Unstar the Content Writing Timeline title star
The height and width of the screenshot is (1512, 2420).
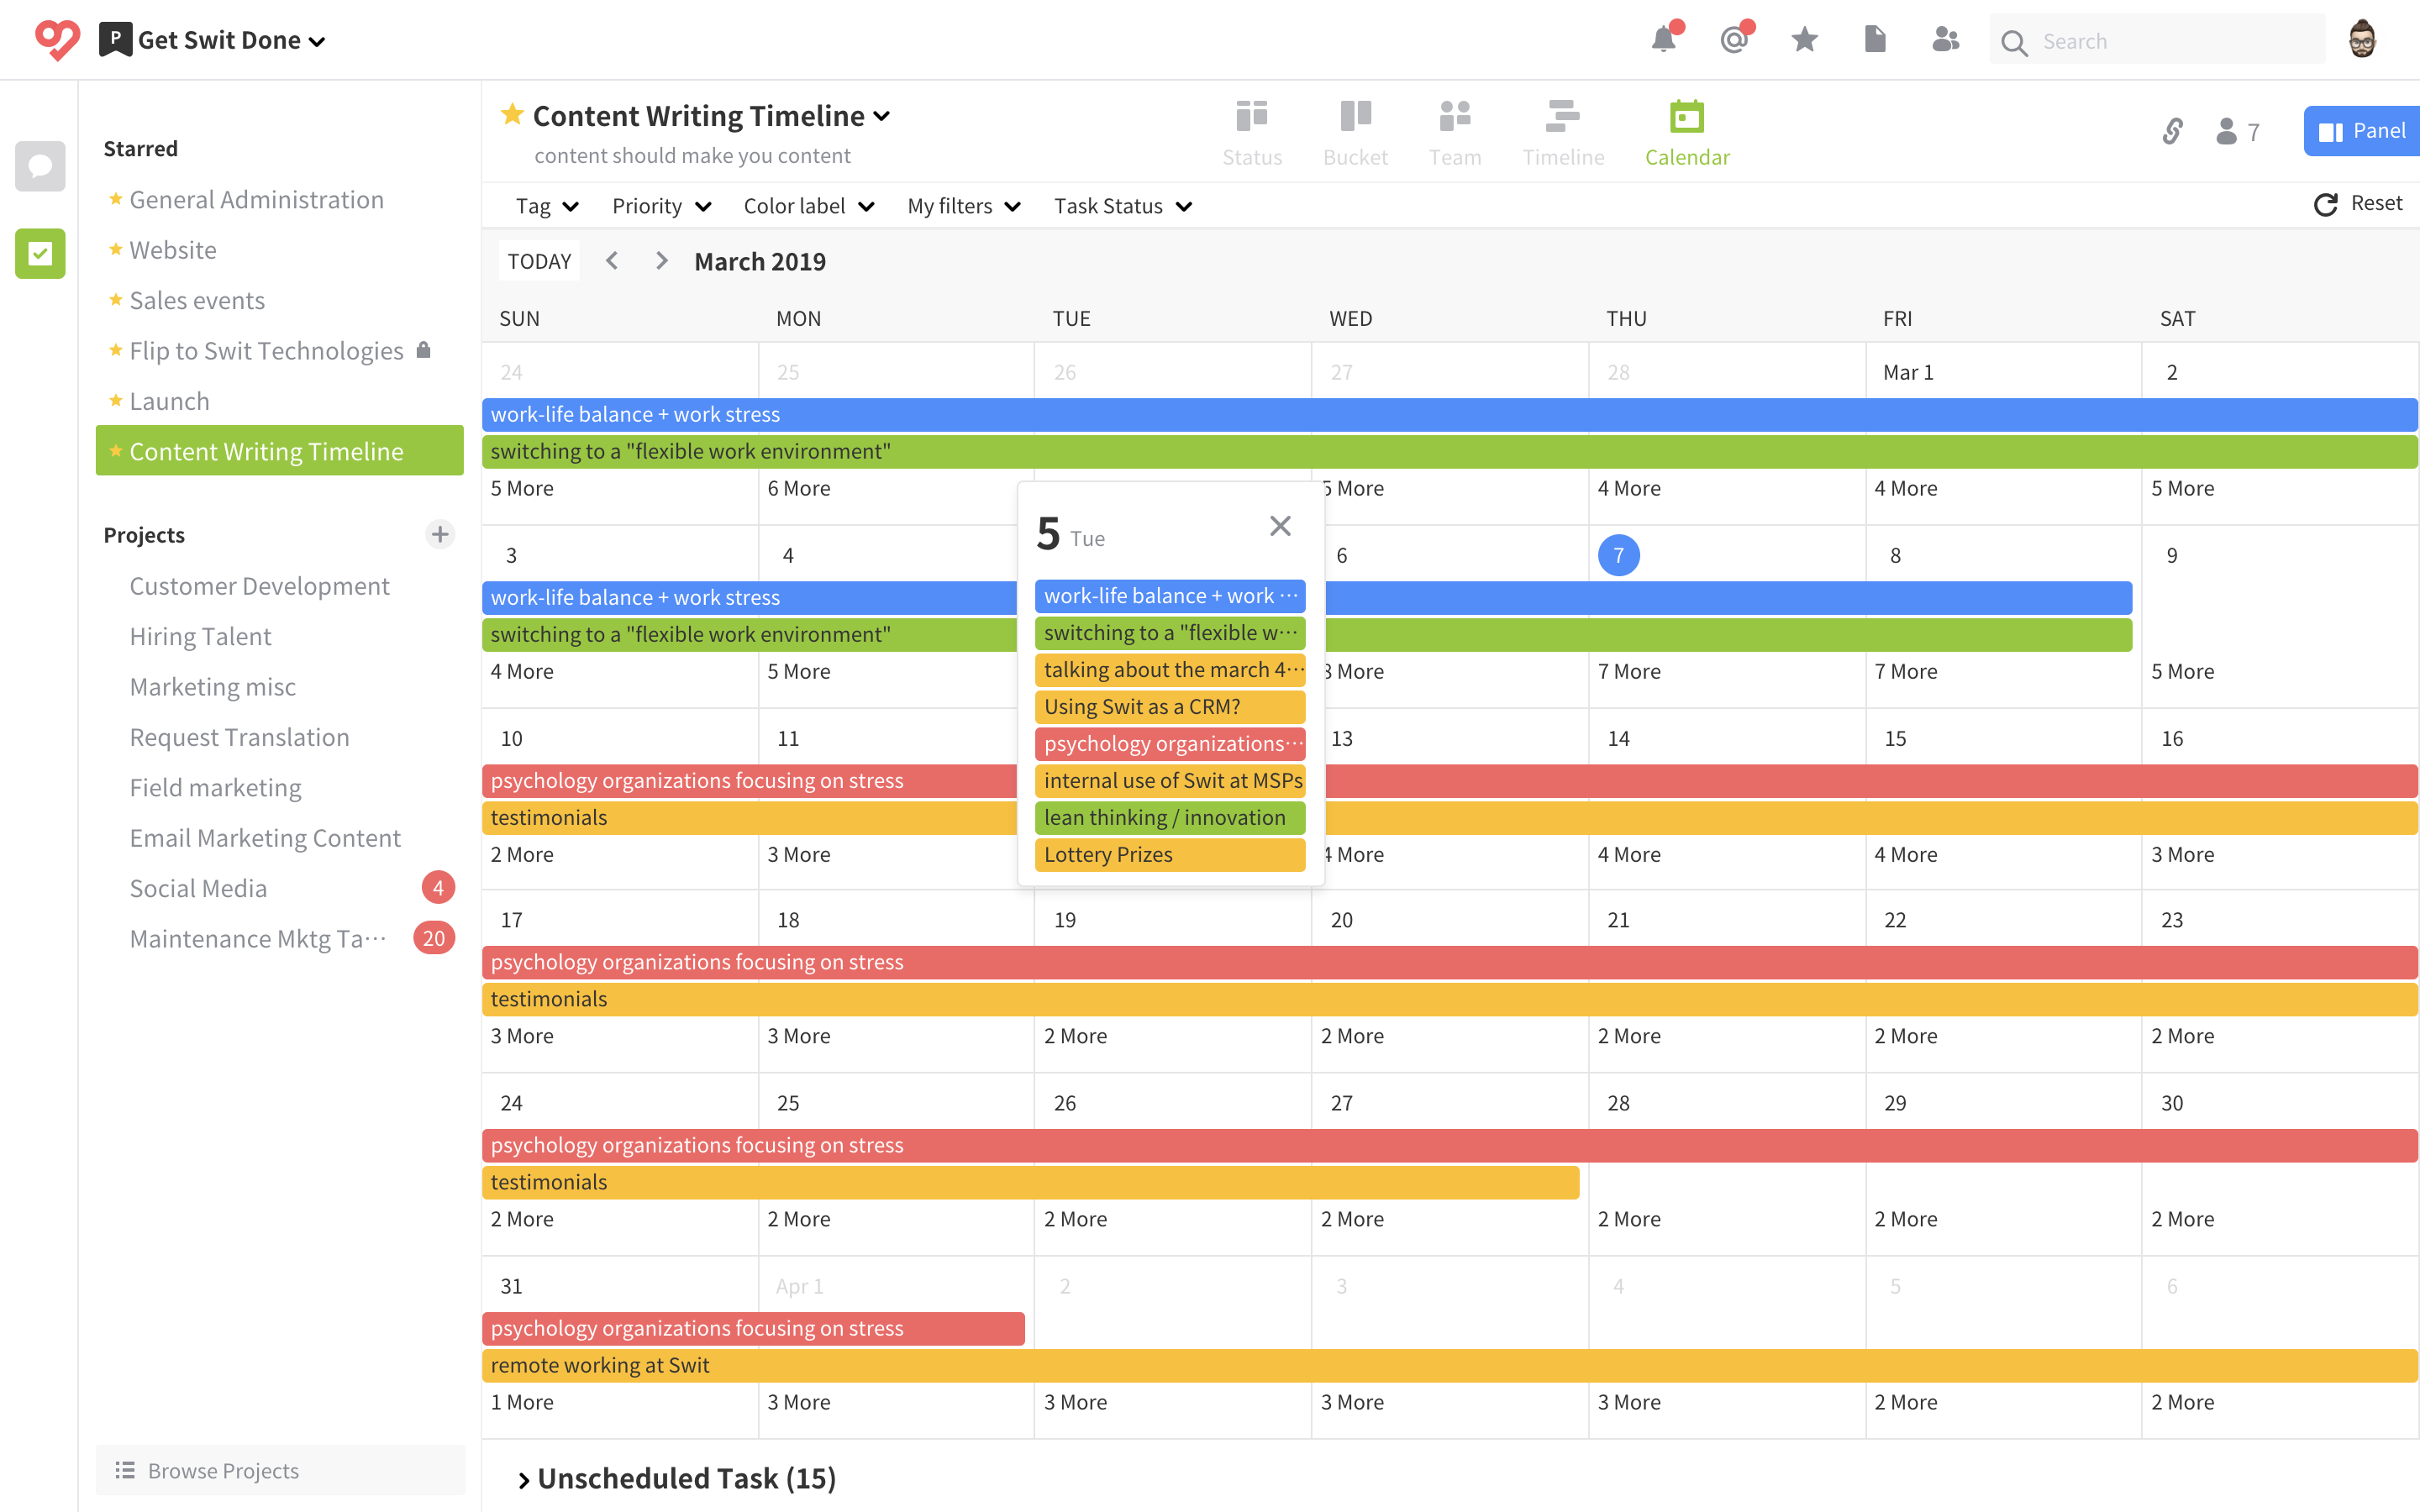[x=512, y=114]
